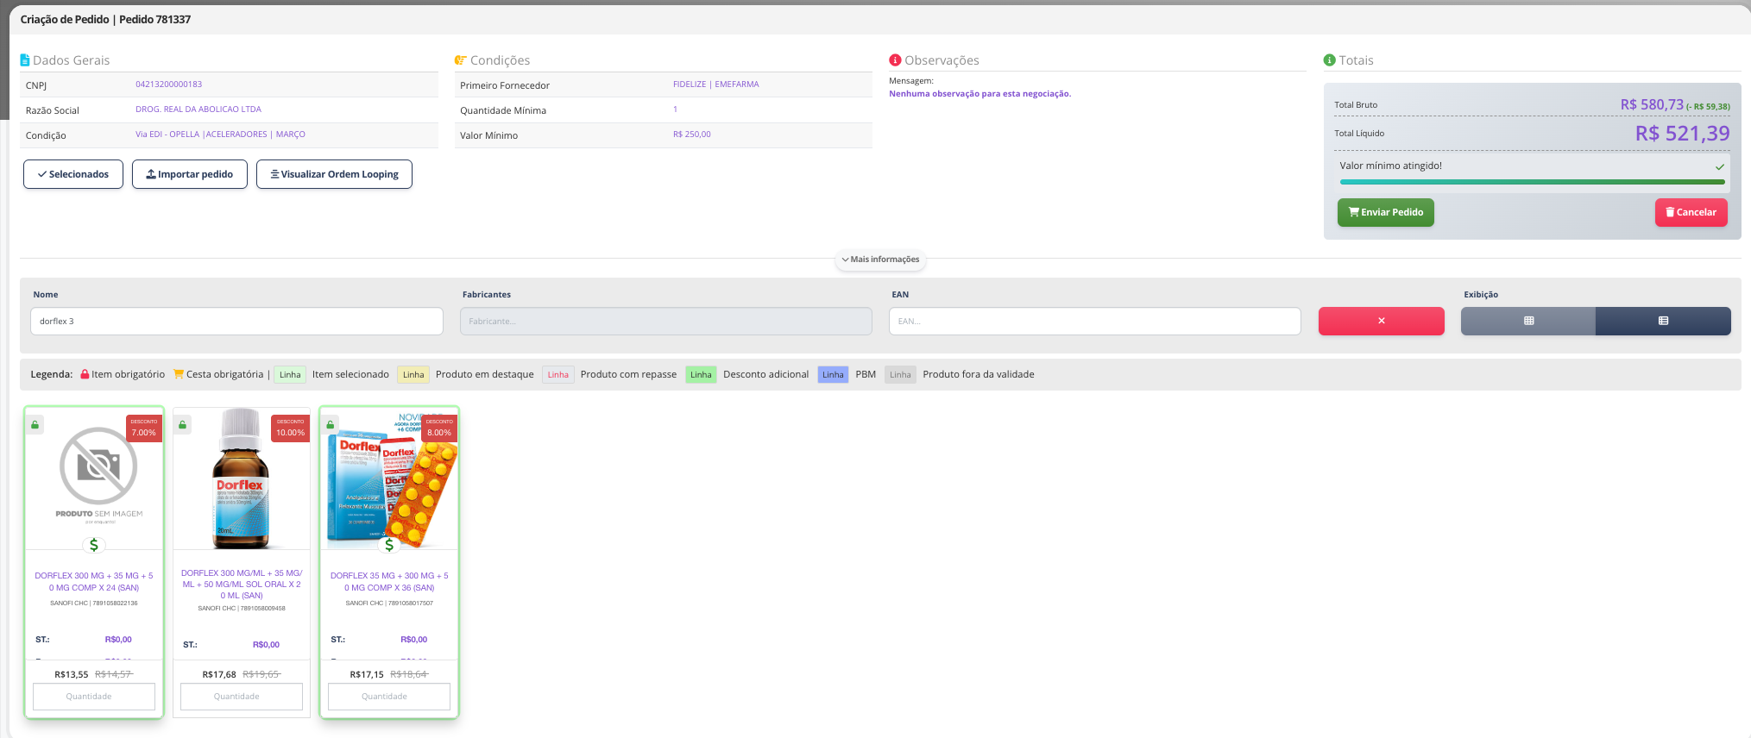Screen dimensions: 1751x738
Task: Open Dorflex drops bottle image
Action: point(241,479)
